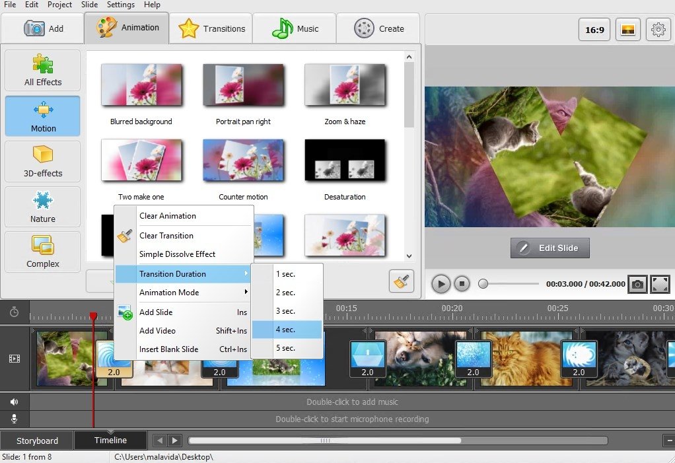This screenshot has height=463, width=675.
Task: Choose Clear Transition from context menu
Action: click(x=184, y=236)
